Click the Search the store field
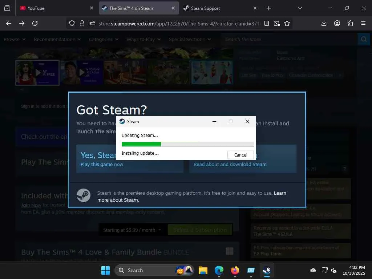This screenshot has height=279, width=372. (x=289, y=39)
